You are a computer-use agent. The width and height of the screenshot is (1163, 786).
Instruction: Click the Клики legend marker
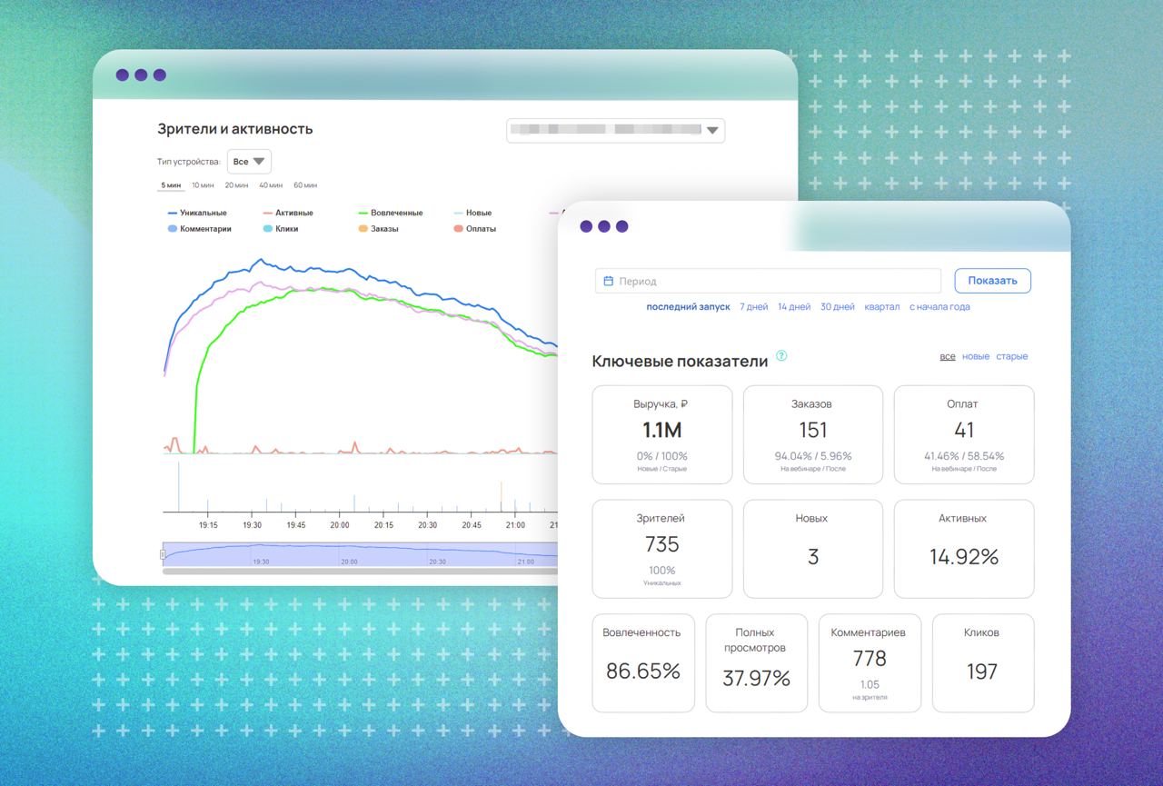point(268,229)
